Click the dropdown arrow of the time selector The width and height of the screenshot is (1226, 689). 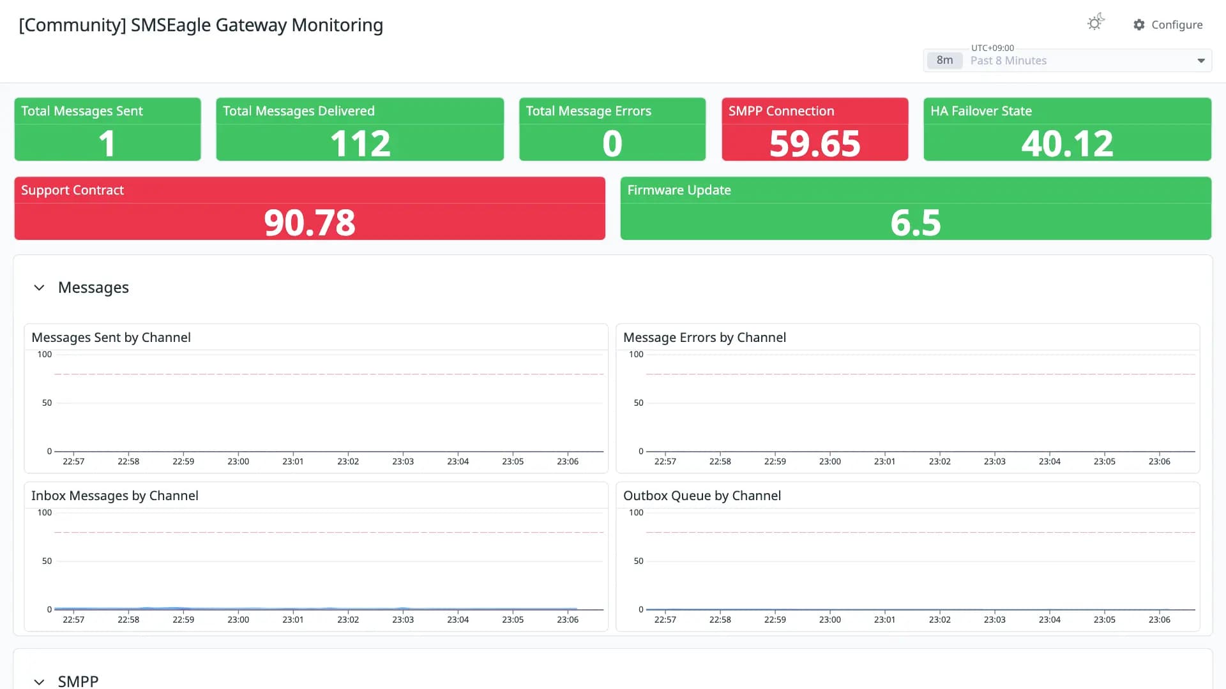pyautogui.click(x=1201, y=61)
